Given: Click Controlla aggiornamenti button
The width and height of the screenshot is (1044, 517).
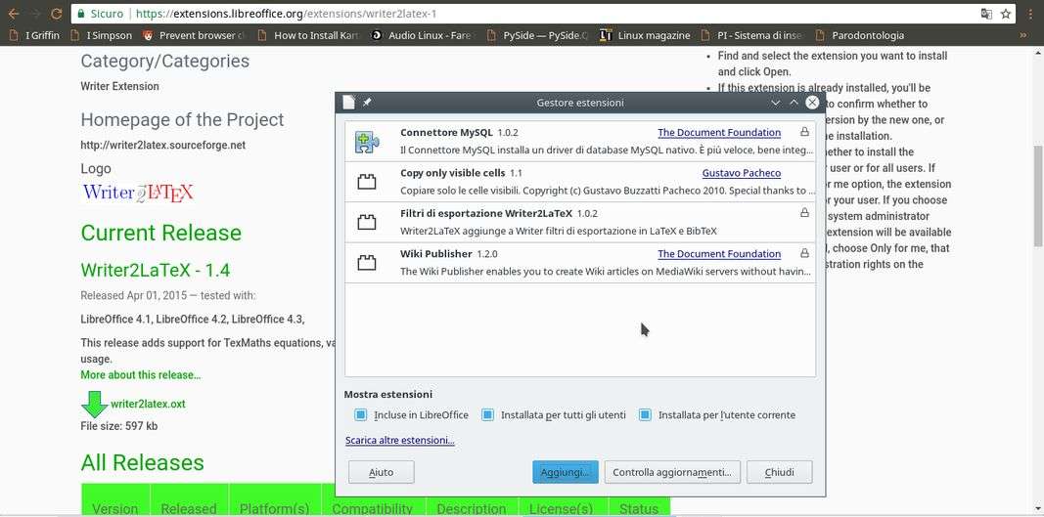Looking at the screenshot, I should [672, 472].
